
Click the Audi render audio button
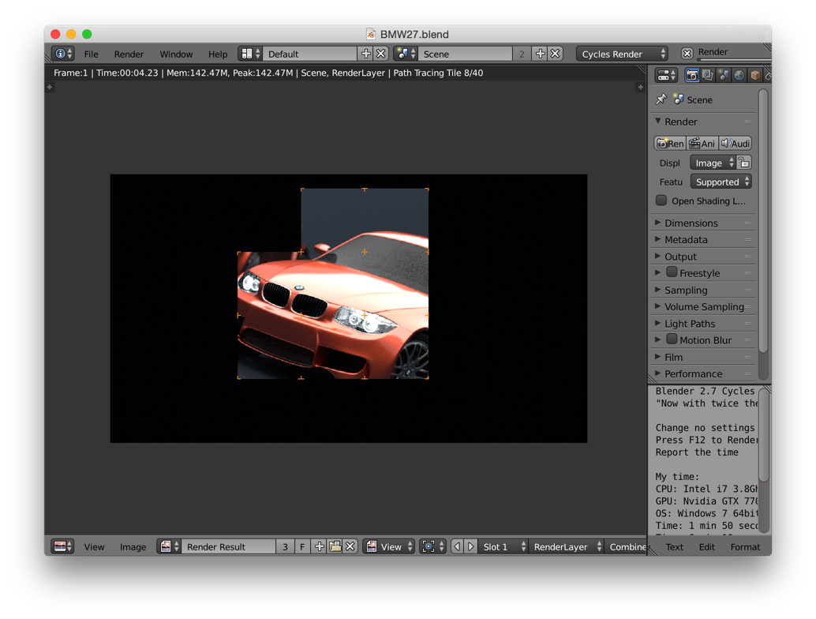click(736, 143)
